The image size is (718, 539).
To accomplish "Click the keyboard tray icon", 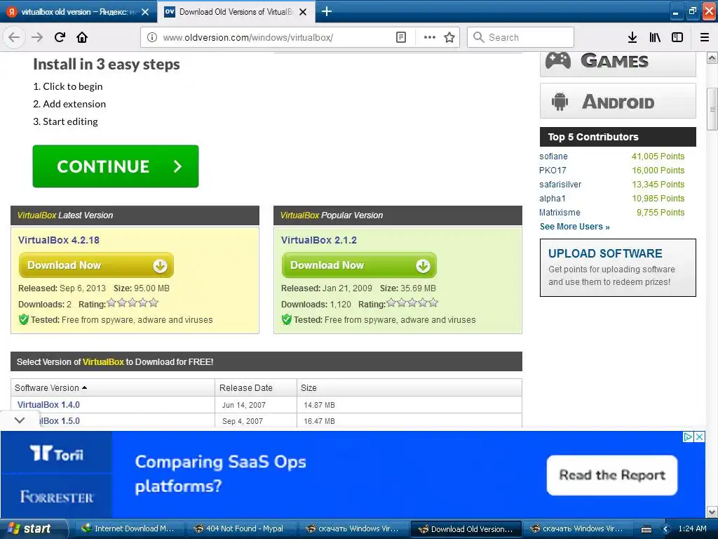I will (646, 529).
